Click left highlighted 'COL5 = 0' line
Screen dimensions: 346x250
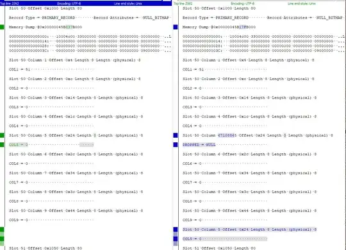51,145
